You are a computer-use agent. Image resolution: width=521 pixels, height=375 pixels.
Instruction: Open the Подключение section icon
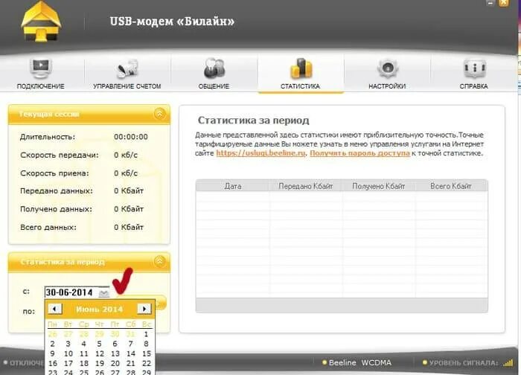coord(40,68)
